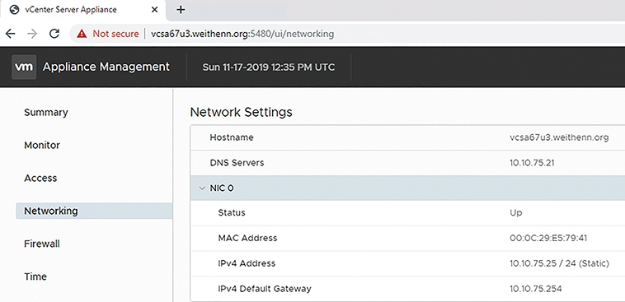Open a new browser tab with plus icon
625x302 pixels.
(181, 10)
